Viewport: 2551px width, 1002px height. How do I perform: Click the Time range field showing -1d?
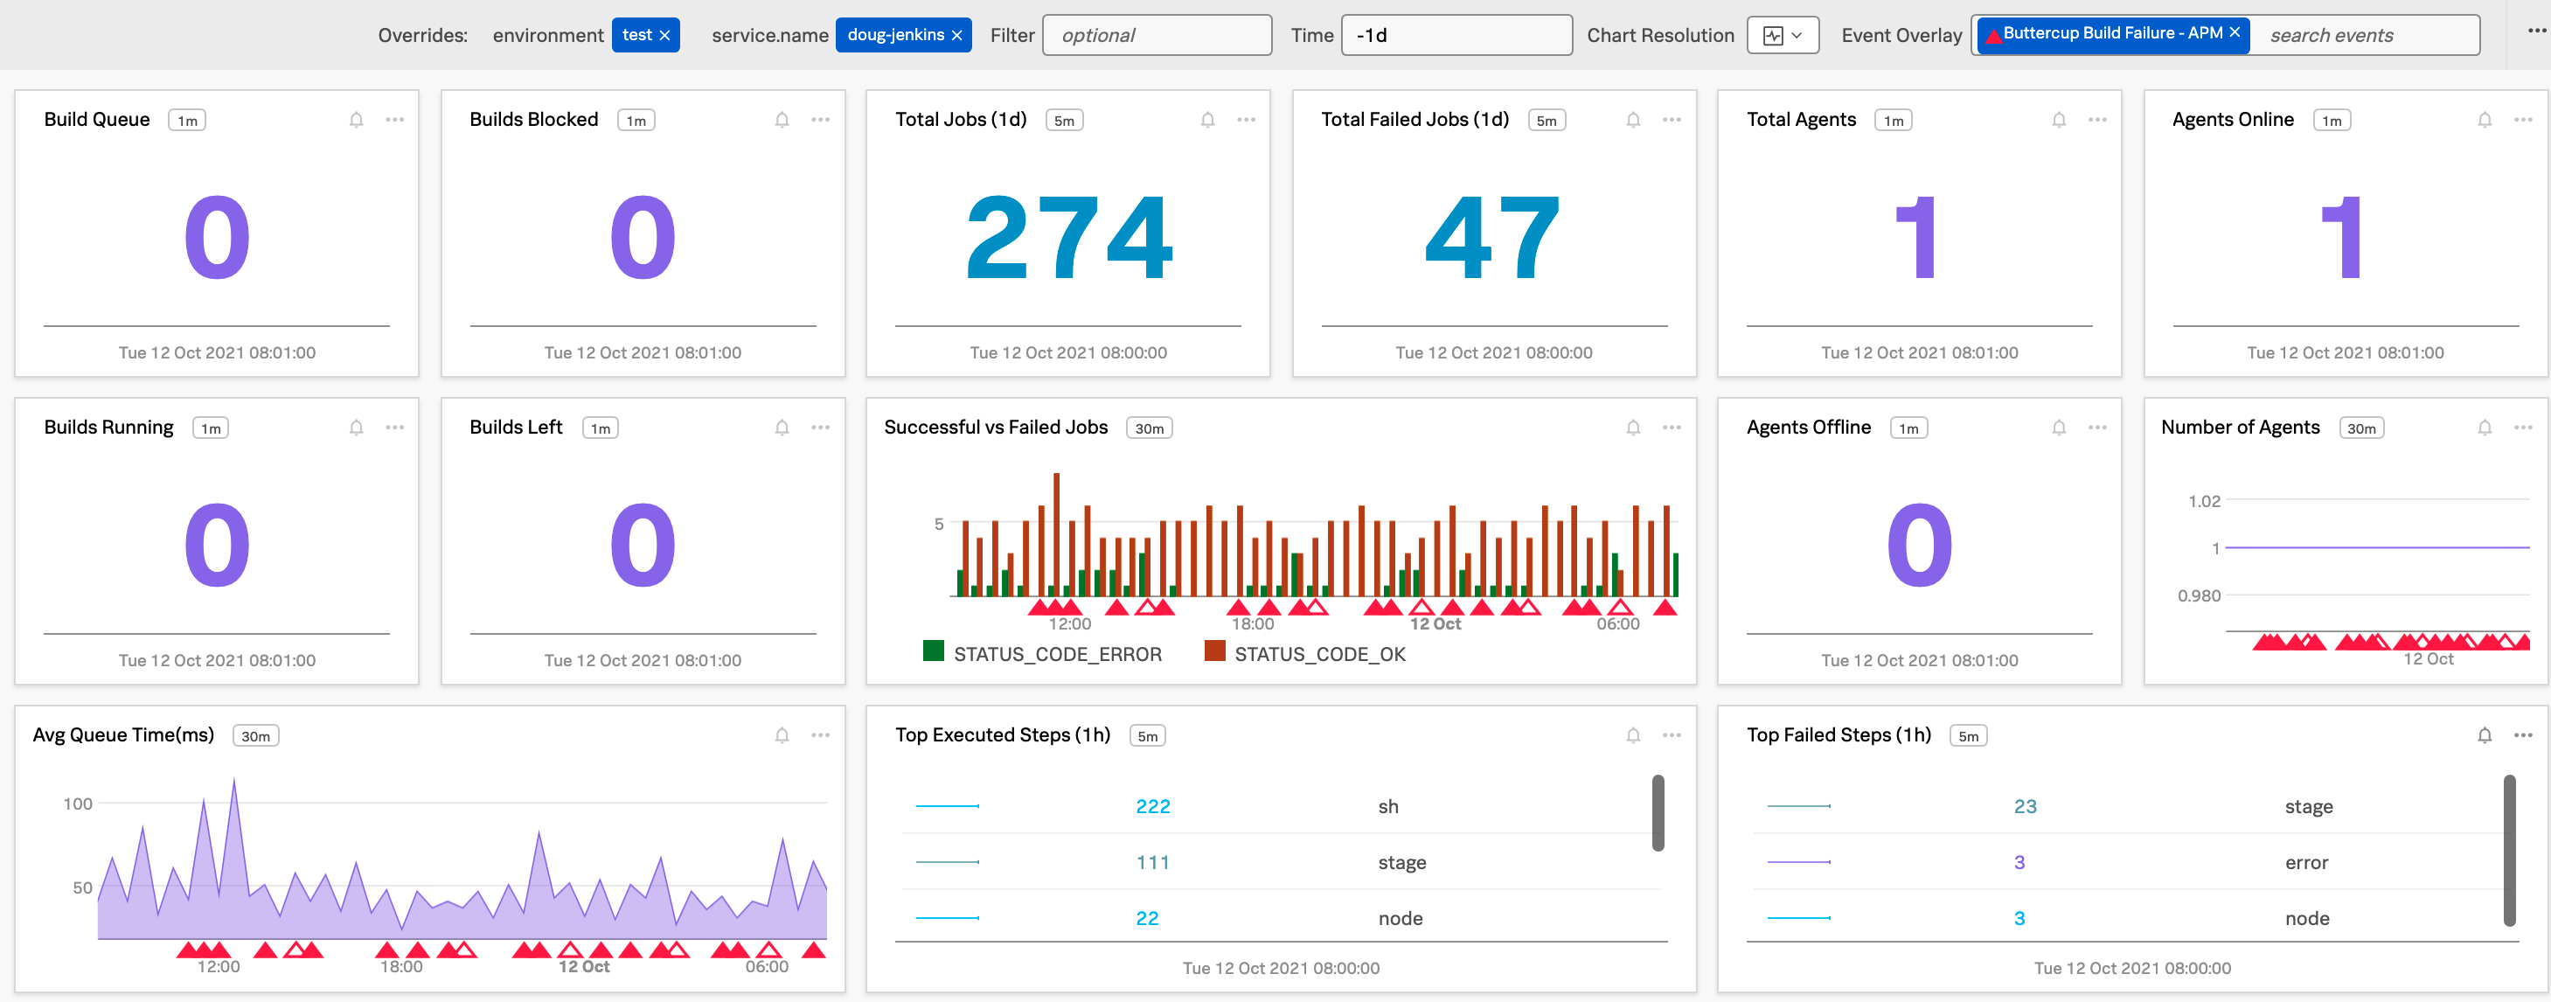click(1456, 36)
